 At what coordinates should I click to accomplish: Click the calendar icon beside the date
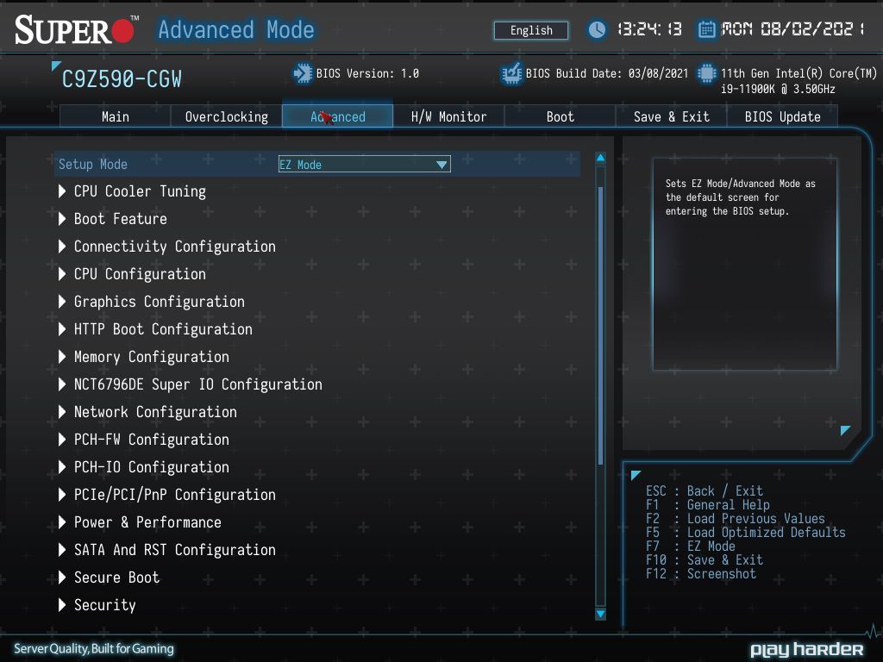(x=707, y=29)
